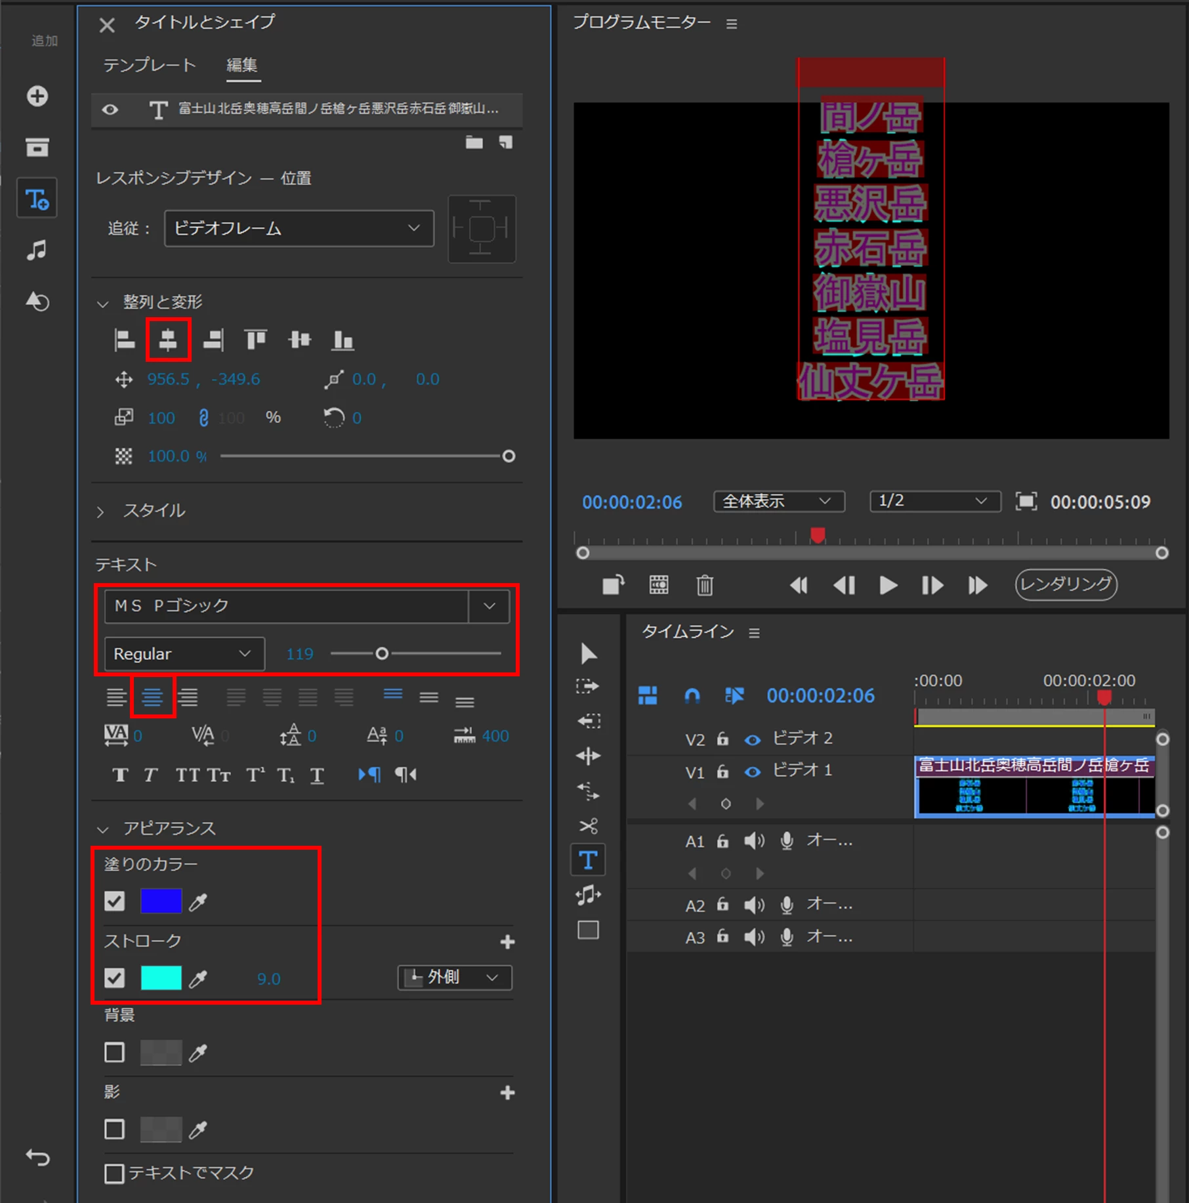Click the align left edges icon
This screenshot has height=1203, width=1189.
(x=124, y=339)
